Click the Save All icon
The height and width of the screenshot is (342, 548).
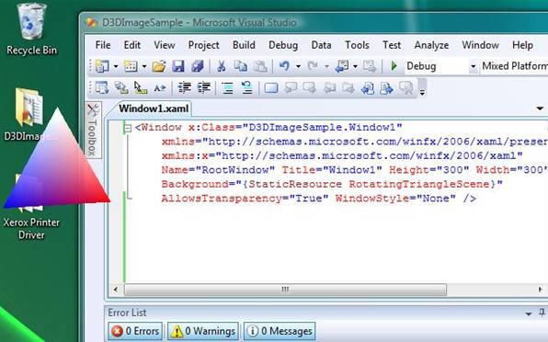198,66
